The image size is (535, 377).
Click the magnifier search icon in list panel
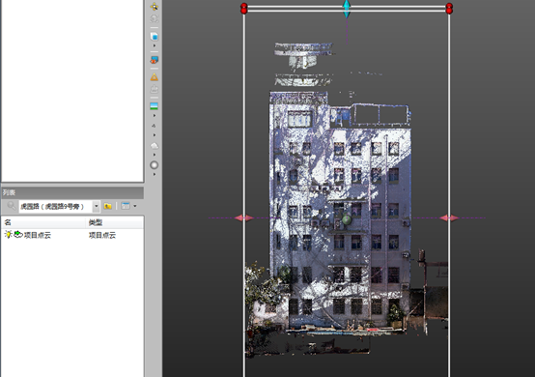click(12, 206)
